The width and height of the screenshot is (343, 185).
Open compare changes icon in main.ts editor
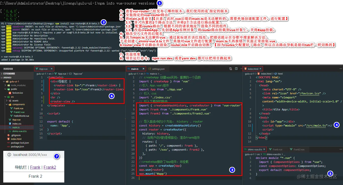pos(231,69)
